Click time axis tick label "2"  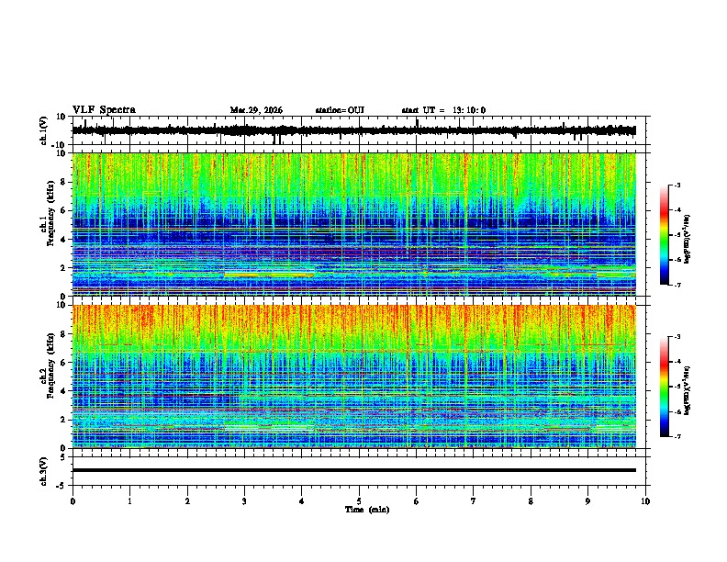click(187, 501)
